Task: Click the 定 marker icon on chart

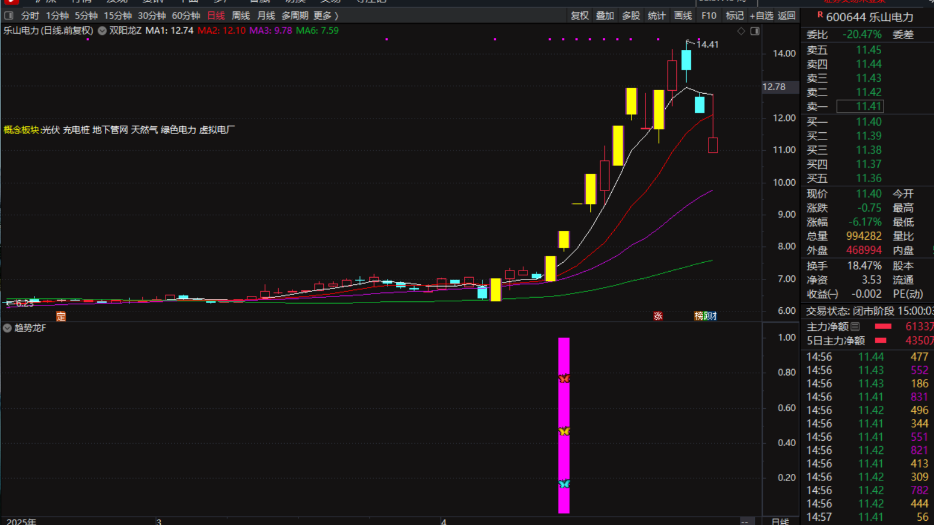Action: click(x=61, y=316)
